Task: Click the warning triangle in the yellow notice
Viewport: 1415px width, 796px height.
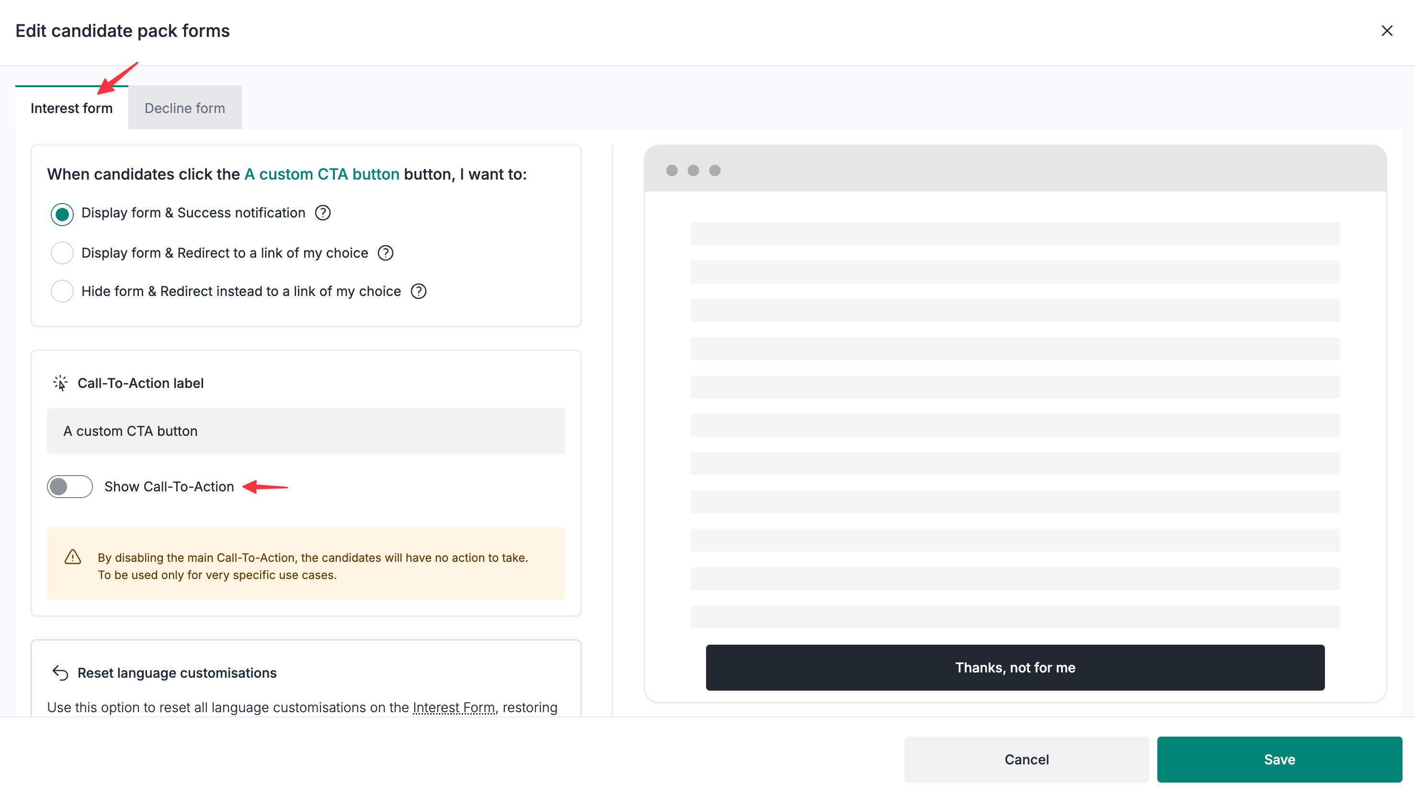Action: point(73,557)
